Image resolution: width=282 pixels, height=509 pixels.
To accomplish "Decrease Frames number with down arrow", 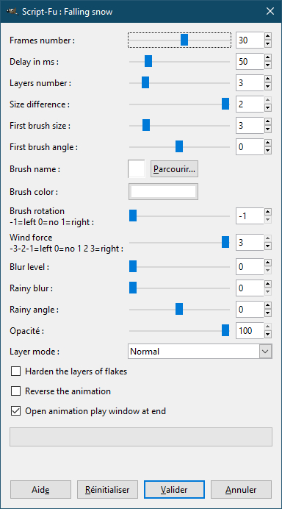I will pos(268,44).
